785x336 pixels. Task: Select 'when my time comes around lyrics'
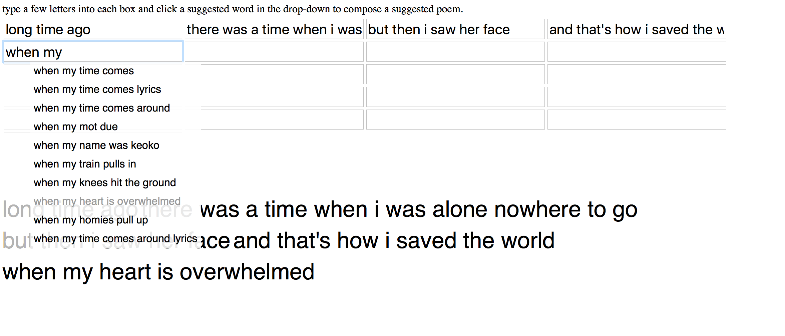point(116,238)
